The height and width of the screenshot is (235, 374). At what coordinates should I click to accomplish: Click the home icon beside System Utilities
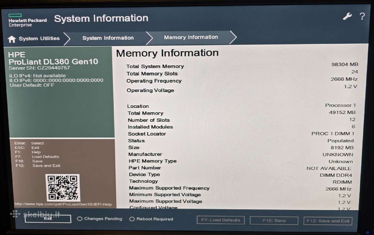12,39
